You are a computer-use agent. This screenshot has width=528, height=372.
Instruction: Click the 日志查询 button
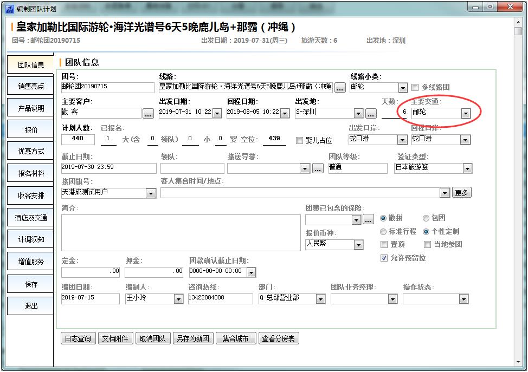(78, 339)
